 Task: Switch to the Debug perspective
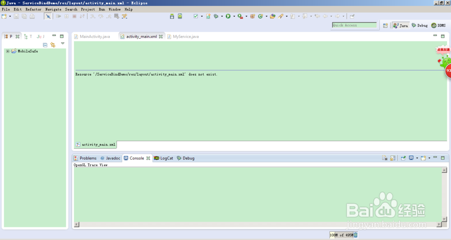pos(419,26)
